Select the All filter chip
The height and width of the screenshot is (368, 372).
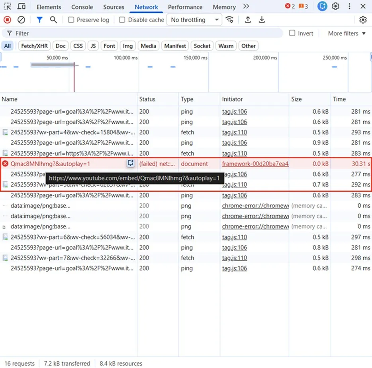tap(8, 46)
